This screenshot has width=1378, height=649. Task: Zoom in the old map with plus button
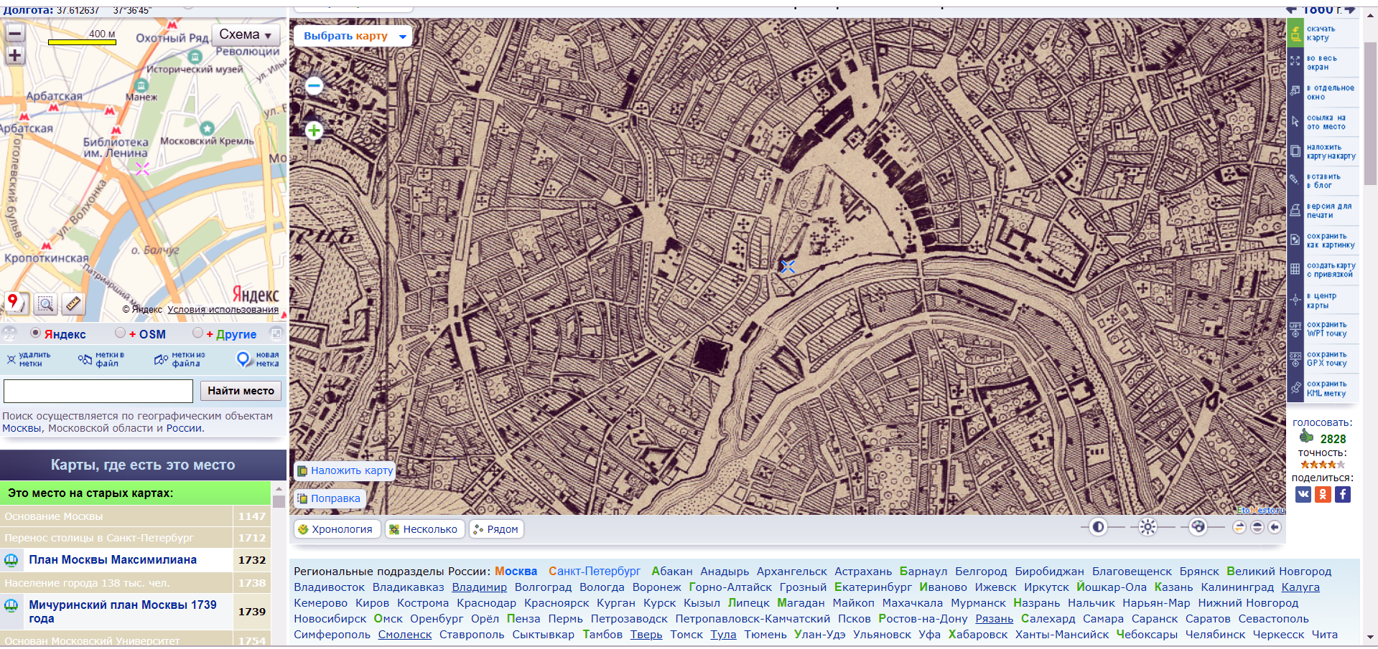click(314, 131)
